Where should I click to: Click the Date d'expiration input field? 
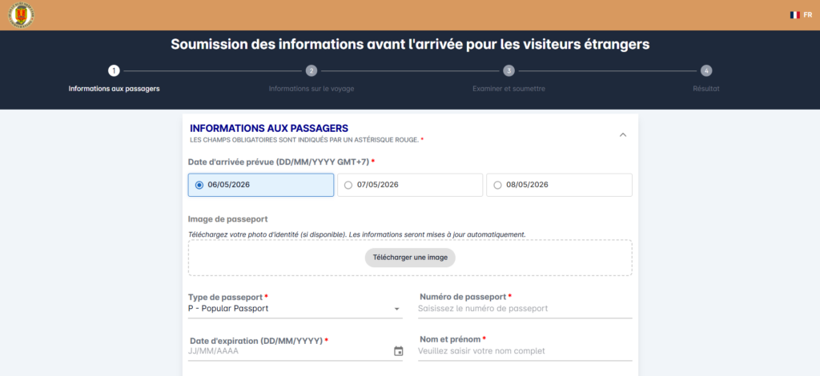290,351
